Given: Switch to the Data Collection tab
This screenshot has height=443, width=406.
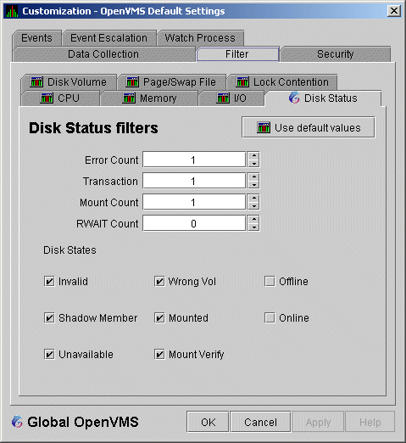Looking at the screenshot, I should point(103,54).
